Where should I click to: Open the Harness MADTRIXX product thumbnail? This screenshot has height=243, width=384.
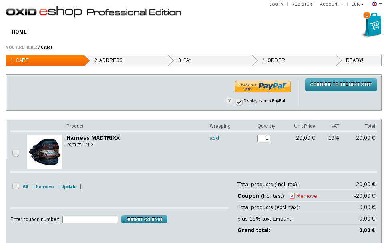coord(44,152)
